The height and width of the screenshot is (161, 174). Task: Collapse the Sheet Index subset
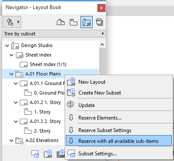click(11, 55)
